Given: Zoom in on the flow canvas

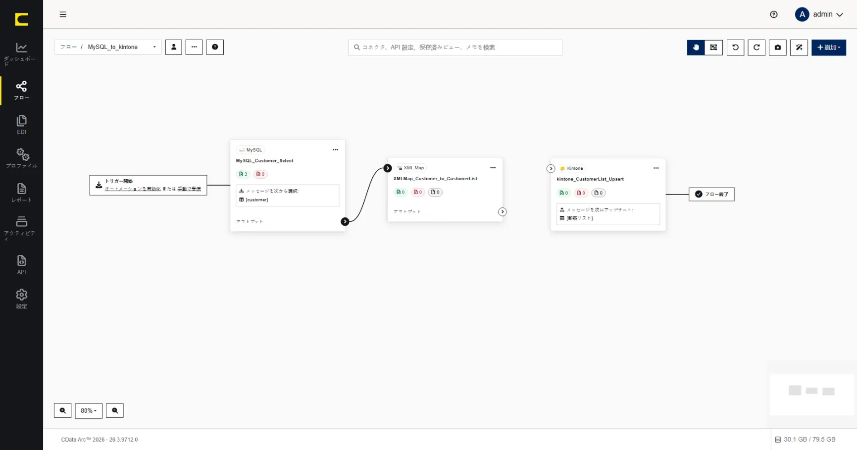Looking at the screenshot, I should tap(63, 411).
